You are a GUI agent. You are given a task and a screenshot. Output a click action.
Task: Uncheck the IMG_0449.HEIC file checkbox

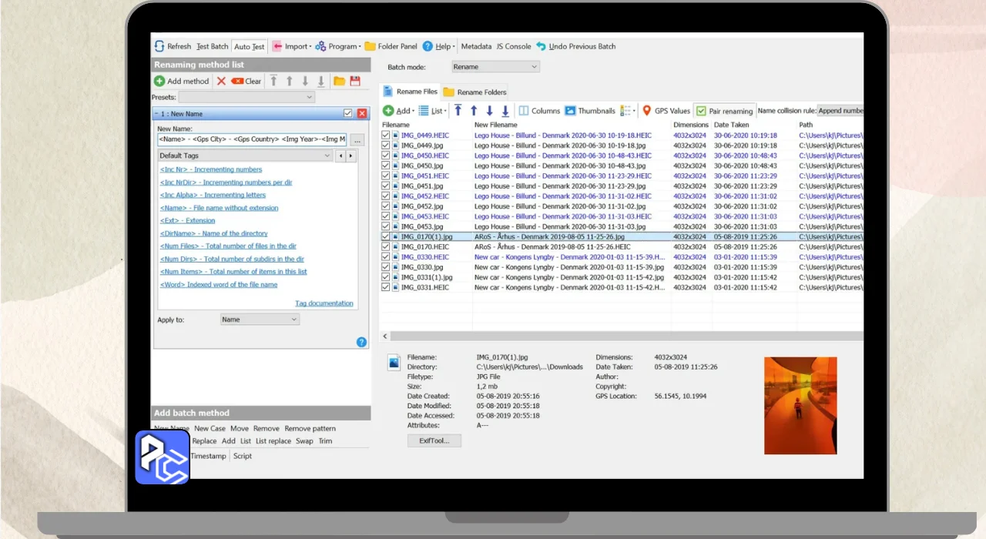pyautogui.click(x=386, y=136)
